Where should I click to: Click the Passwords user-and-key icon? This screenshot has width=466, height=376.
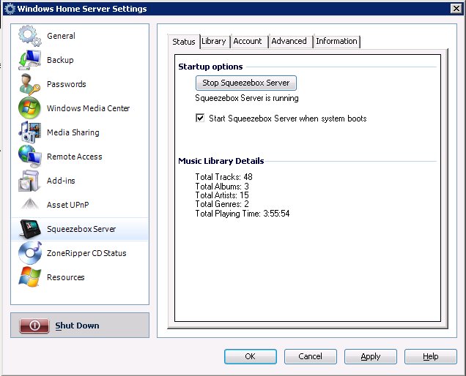[30, 84]
